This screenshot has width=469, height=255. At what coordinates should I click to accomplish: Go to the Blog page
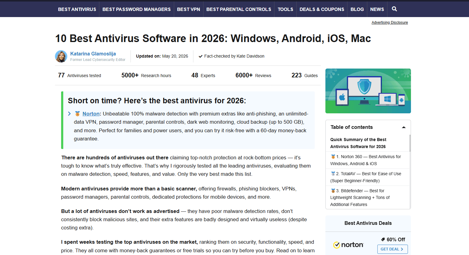[x=357, y=9]
